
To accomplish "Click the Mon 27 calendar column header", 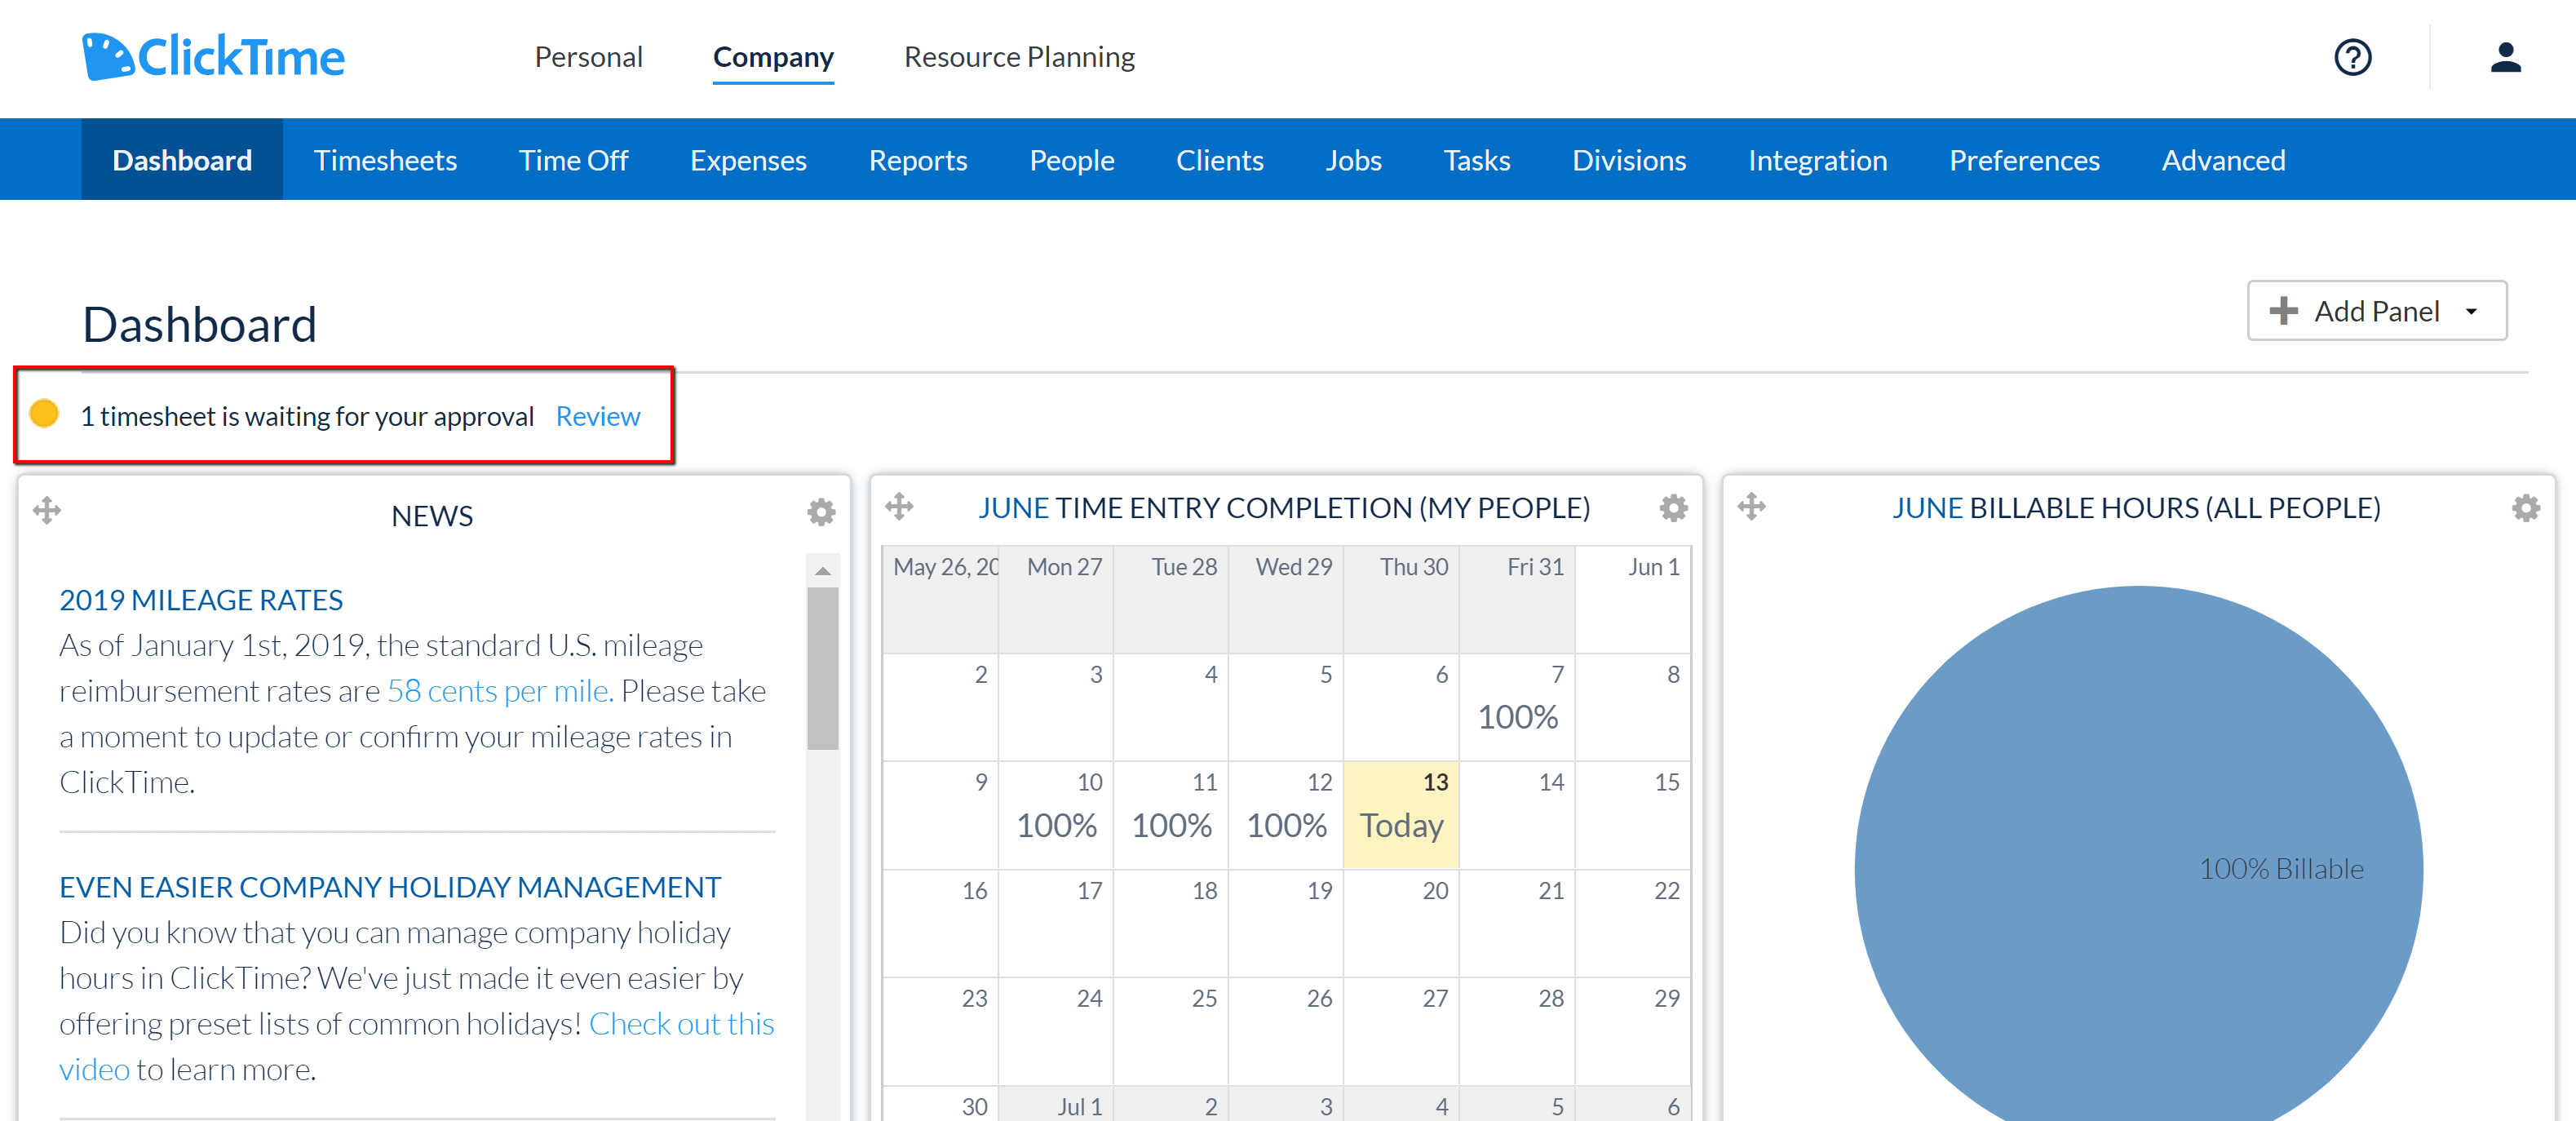I will coord(1056,599).
